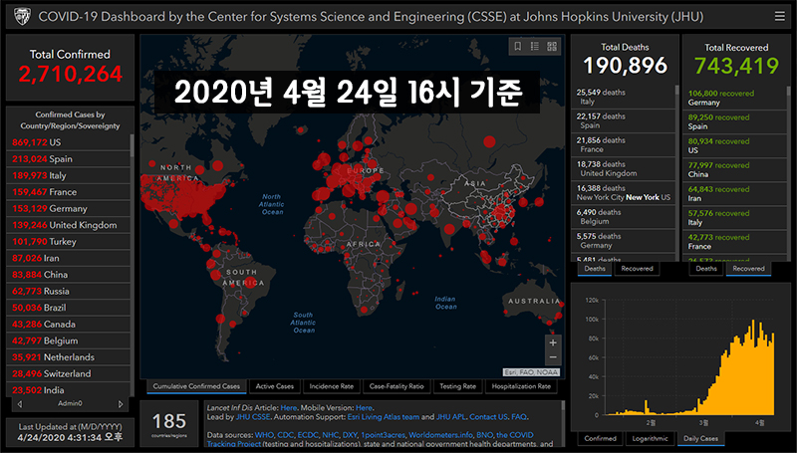Open the basemap gallery grid icon
This screenshot has height=453, width=797.
tap(552, 46)
